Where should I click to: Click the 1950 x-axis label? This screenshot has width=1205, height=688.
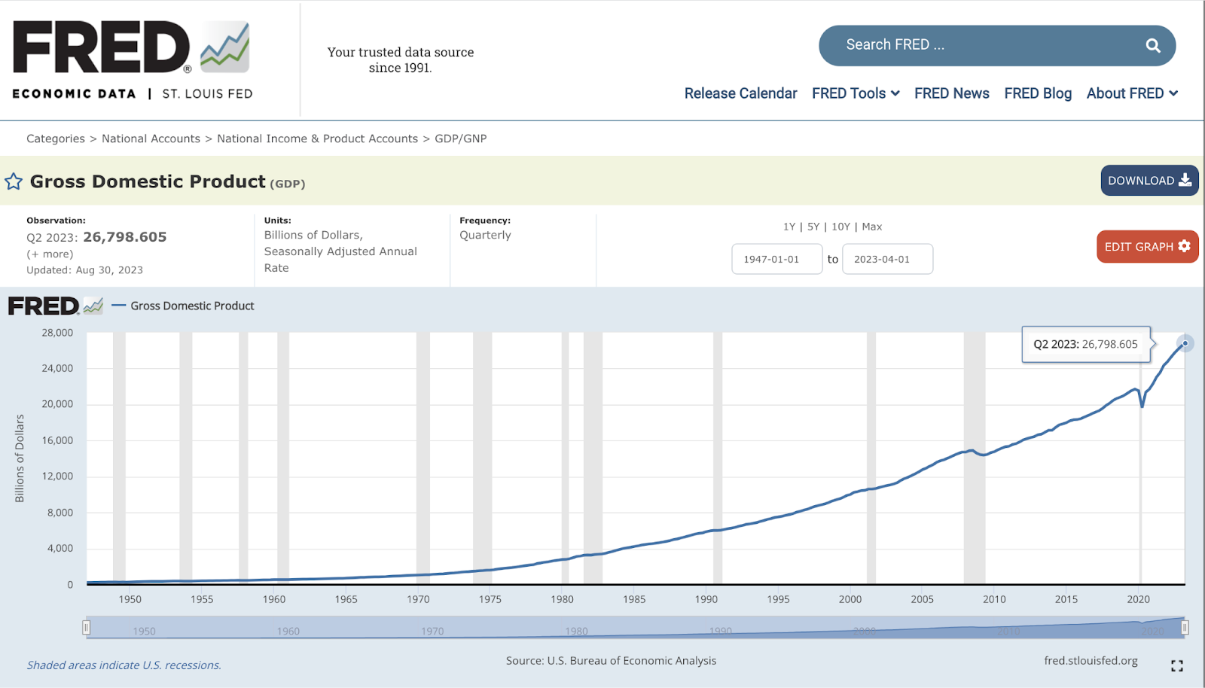(130, 599)
